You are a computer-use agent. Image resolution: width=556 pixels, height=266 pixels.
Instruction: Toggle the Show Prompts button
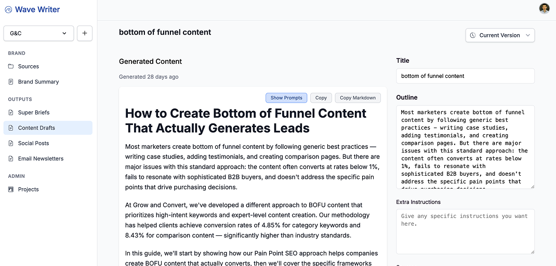pos(286,98)
